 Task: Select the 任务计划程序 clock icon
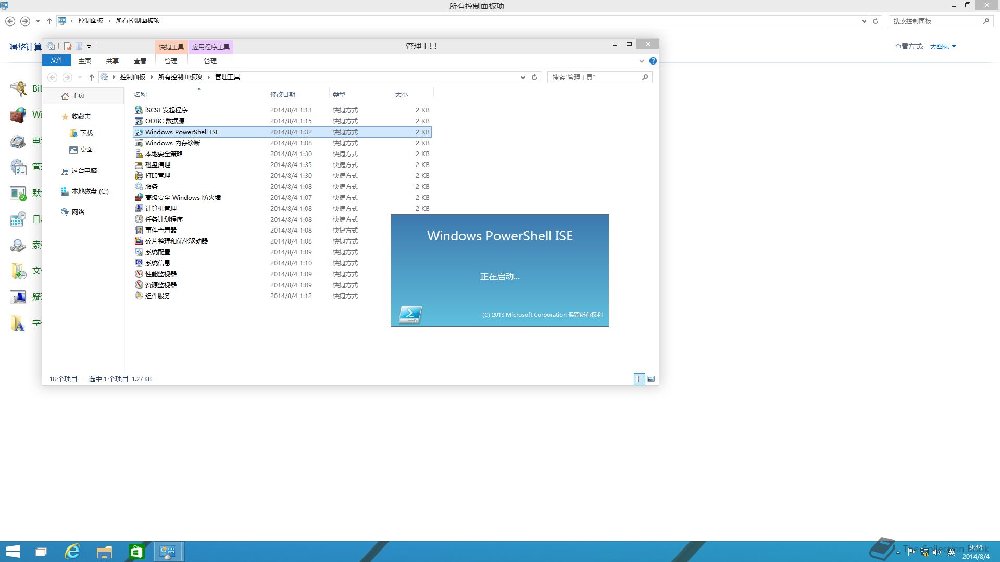coord(139,220)
